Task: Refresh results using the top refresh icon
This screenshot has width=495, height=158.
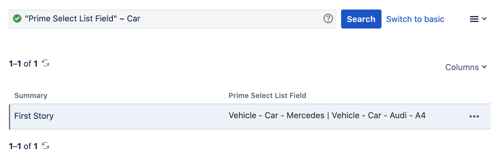Action: pyautogui.click(x=45, y=63)
